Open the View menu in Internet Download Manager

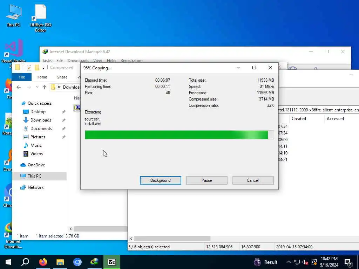point(97,60)
